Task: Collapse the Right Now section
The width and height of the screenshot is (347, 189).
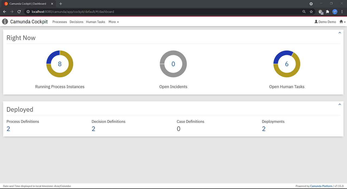Action: tap(340, 33)
